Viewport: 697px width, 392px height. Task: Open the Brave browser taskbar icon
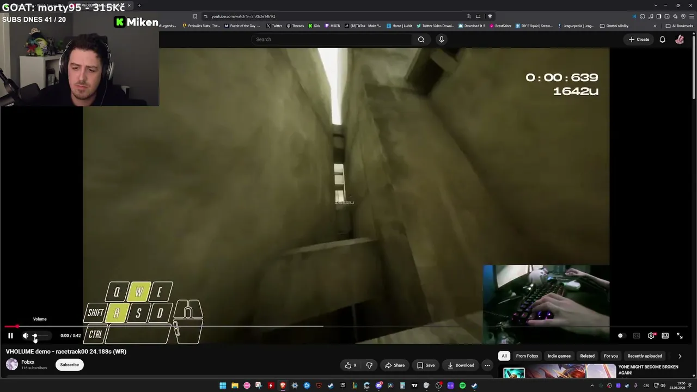tap(283, 385)
